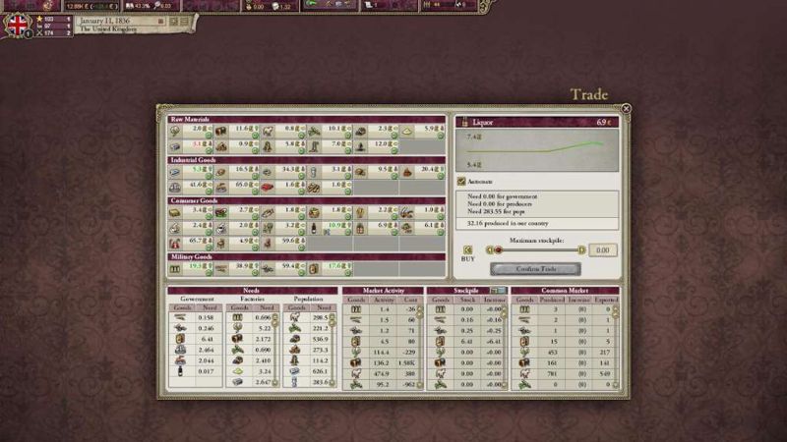Close the Trade window

(626, 108)
